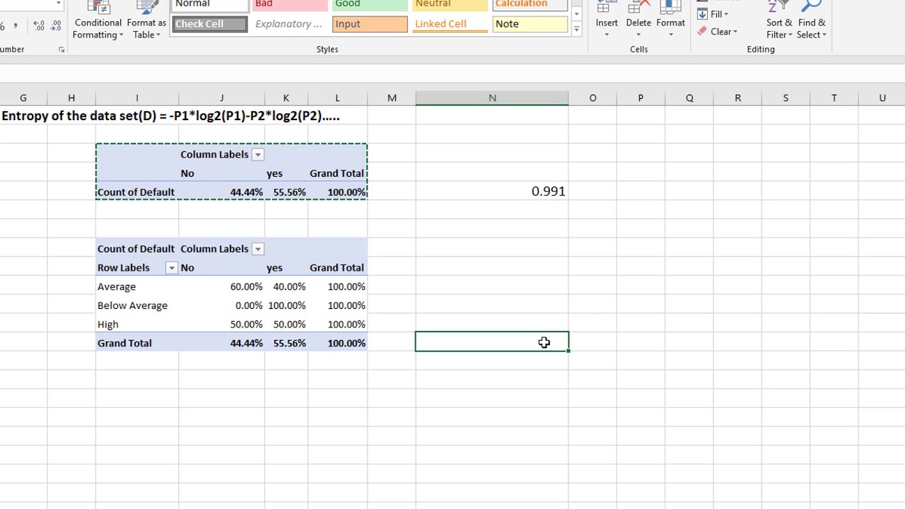Apply the Note cell style
905x509 pixels.
click(x=530, y=24)
